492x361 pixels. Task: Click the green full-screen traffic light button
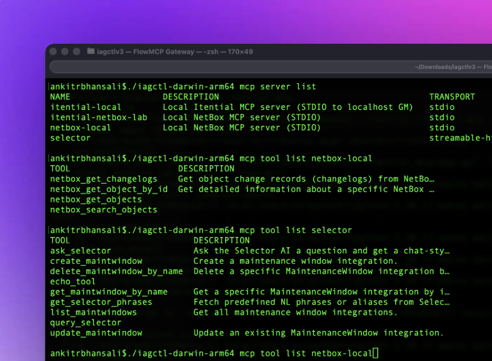point(76,51)
